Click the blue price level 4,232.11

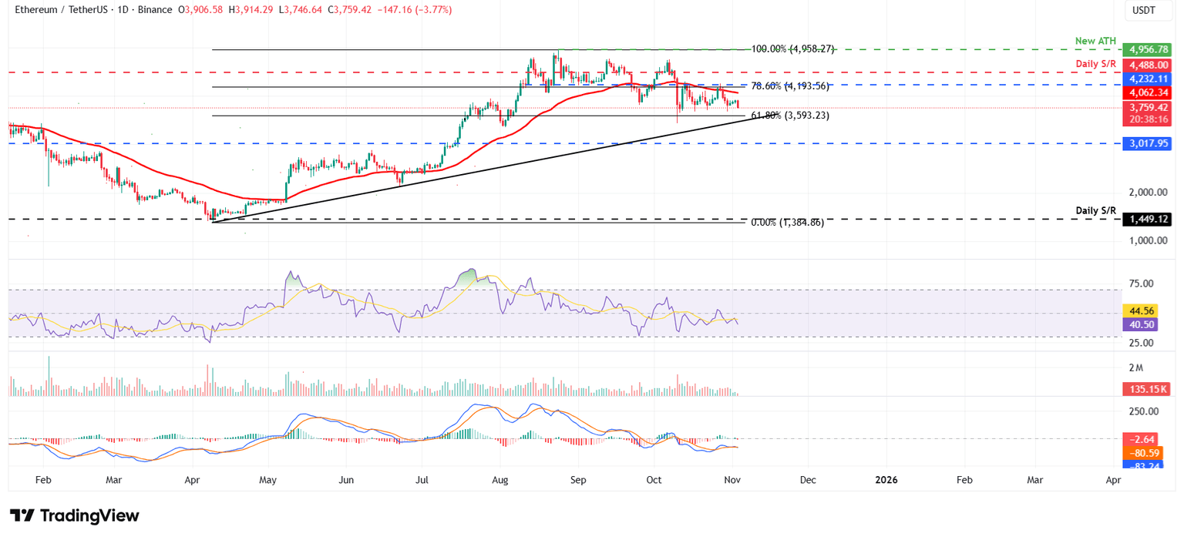click(1148, 79)
